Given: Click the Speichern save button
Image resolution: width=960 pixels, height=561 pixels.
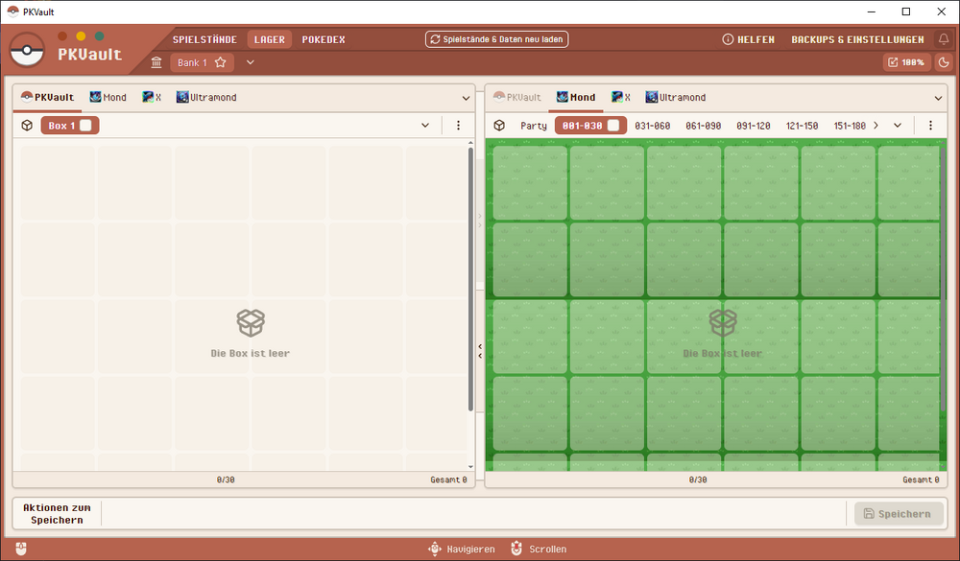Looking at the screenshot, I should (899, 514).
